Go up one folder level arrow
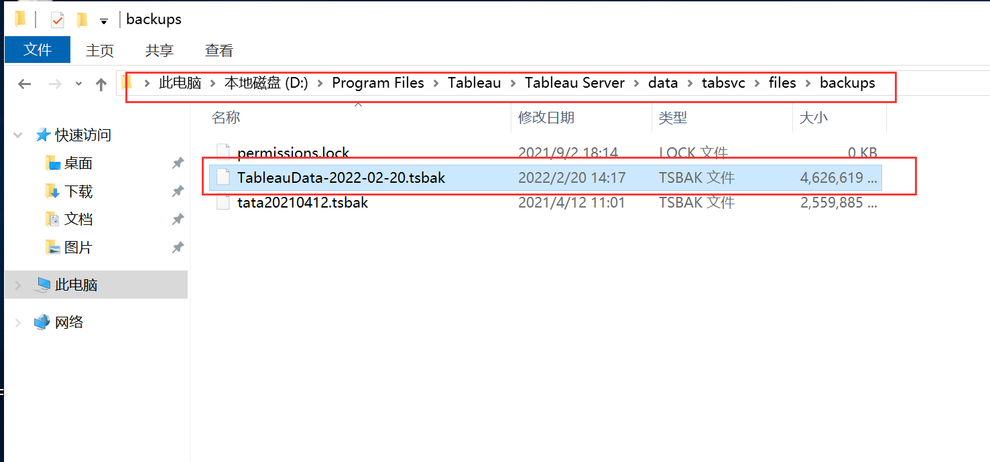Screen dimensions: 990x462 click(101, 84)
